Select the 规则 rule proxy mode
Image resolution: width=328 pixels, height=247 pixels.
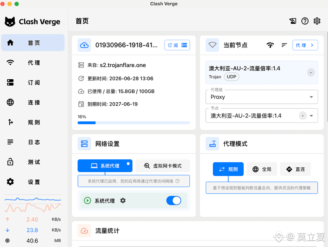click(x=228, y=169)
